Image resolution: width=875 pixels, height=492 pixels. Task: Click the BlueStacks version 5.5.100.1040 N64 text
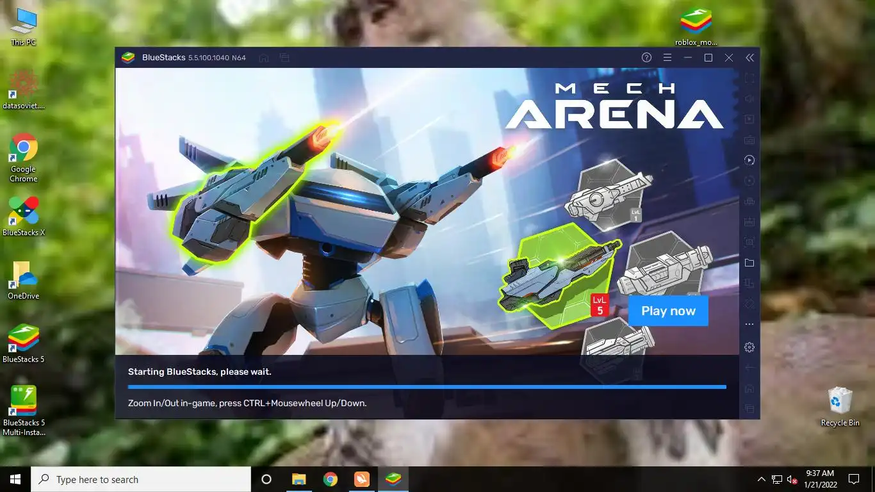[217, 58]
